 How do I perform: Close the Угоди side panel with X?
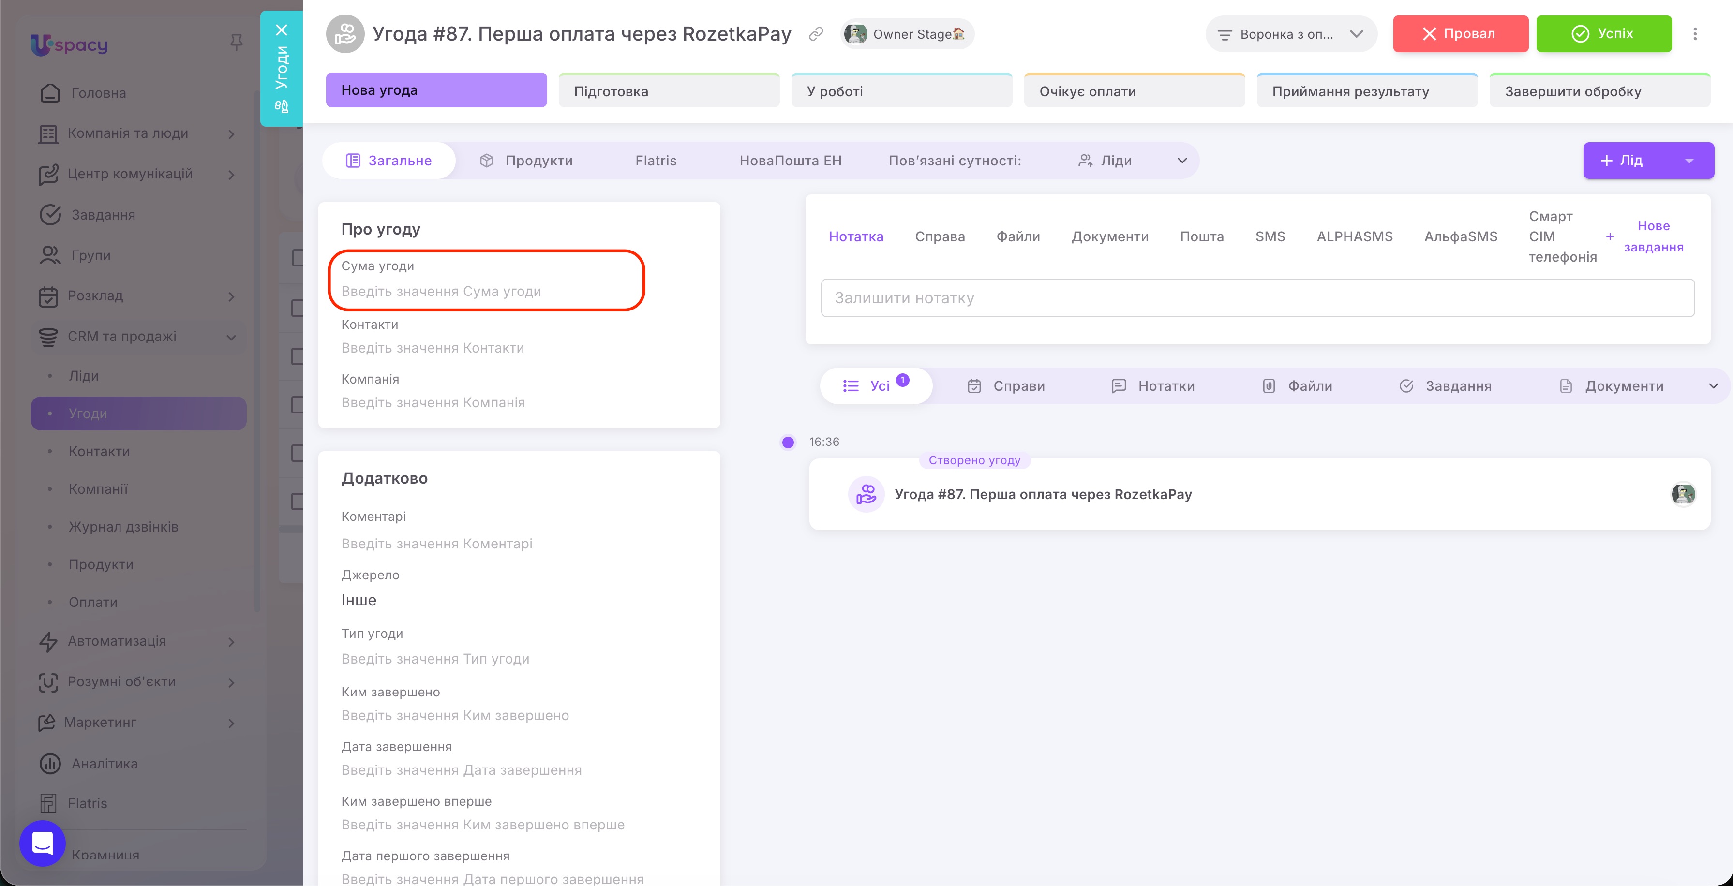point(281,30)
